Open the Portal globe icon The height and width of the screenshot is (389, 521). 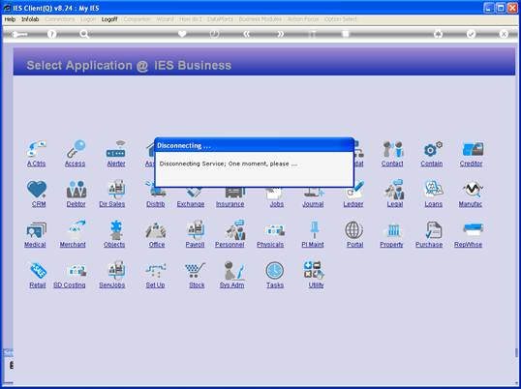(x=353, y=229)
